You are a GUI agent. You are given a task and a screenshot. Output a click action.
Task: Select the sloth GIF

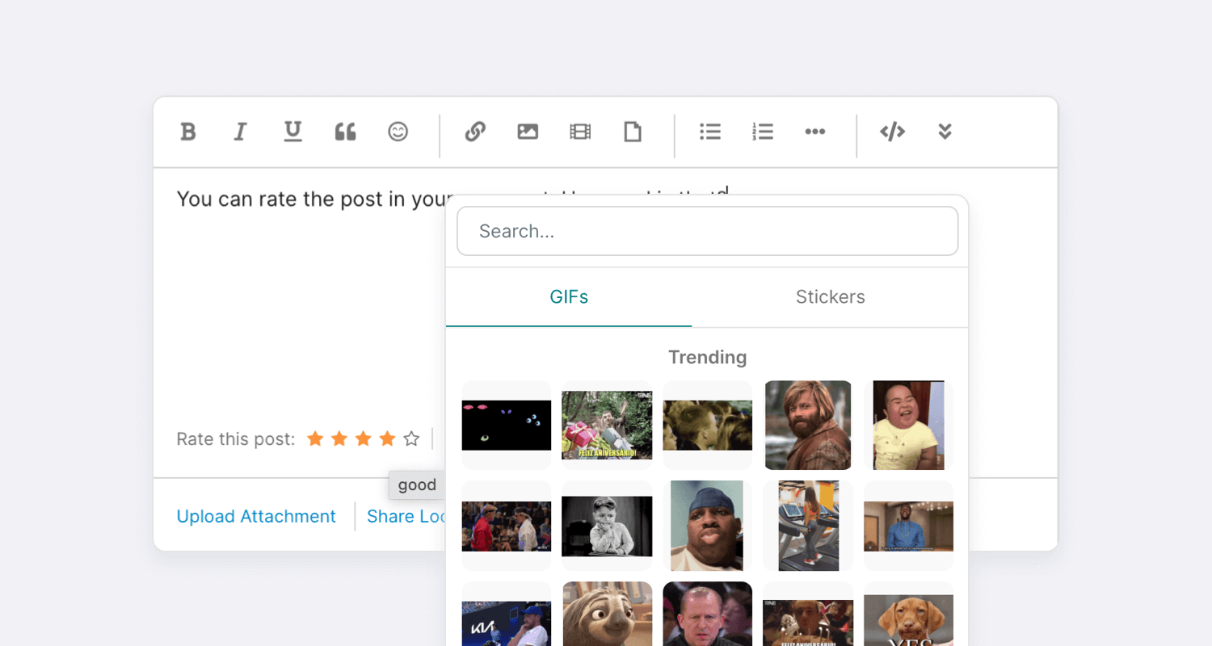pos(607,614)
